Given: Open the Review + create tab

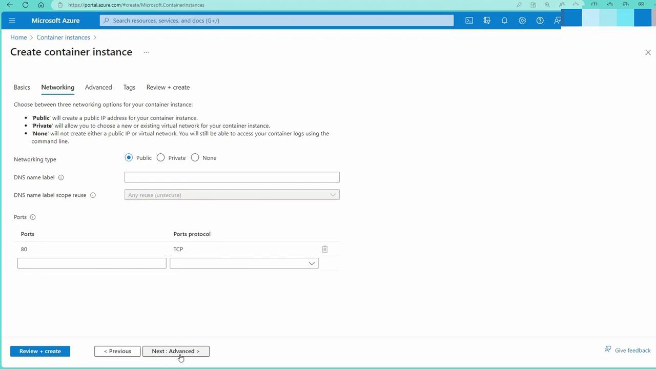Looking at the screenshot, I should click(x=168, y=87).
